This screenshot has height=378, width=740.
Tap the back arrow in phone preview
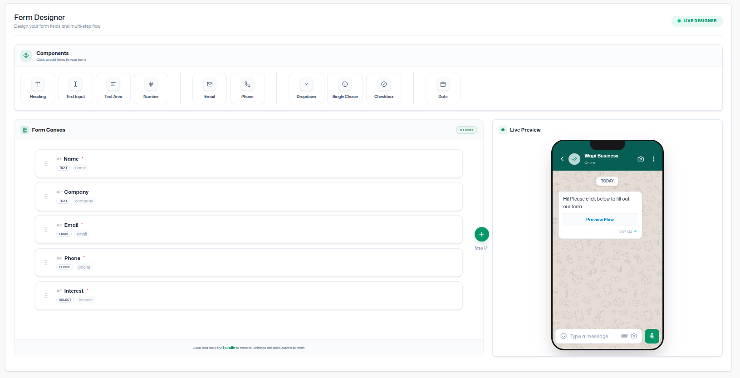pyautogui.click(x=562, y=159)
